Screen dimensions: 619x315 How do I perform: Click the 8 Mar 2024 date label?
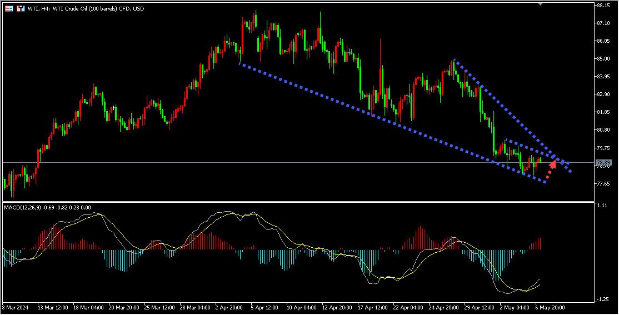15,307
